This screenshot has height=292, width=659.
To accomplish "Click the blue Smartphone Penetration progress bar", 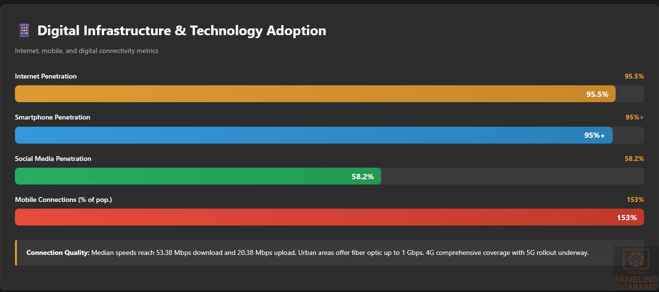I will [x=289, y=135].
